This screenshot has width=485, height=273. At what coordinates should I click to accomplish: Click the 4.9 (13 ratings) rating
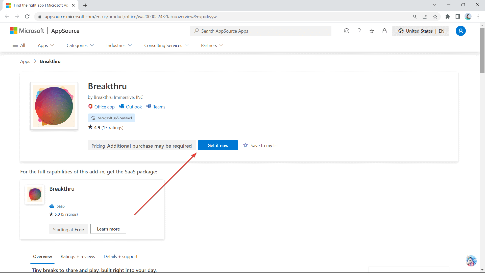106,127
